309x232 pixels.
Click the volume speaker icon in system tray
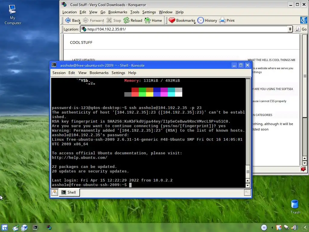(x=294, y=227)
